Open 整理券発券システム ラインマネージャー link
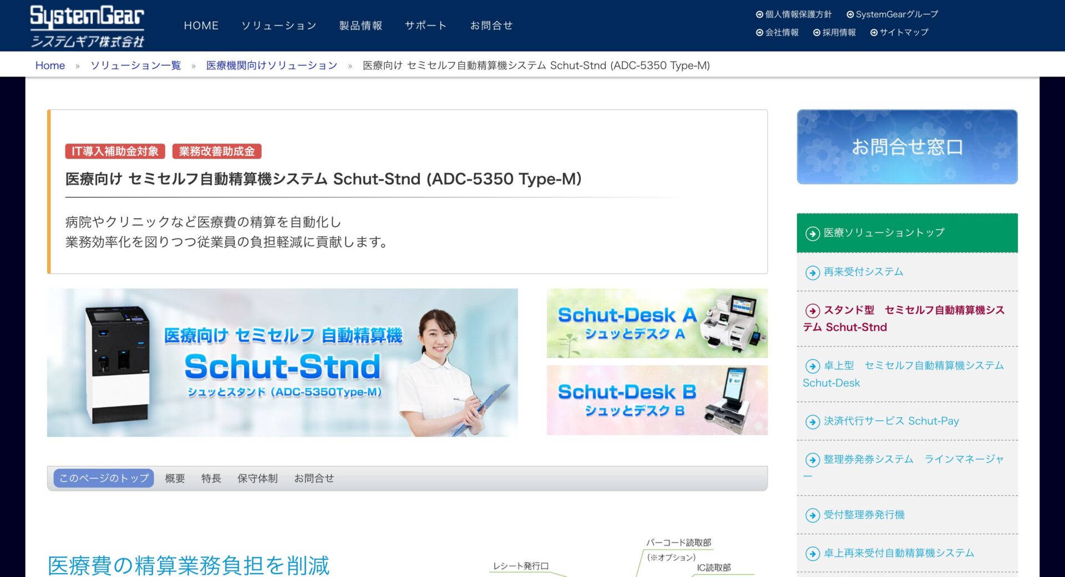This screenshot has width=1065, height=577. click(907, 468)
